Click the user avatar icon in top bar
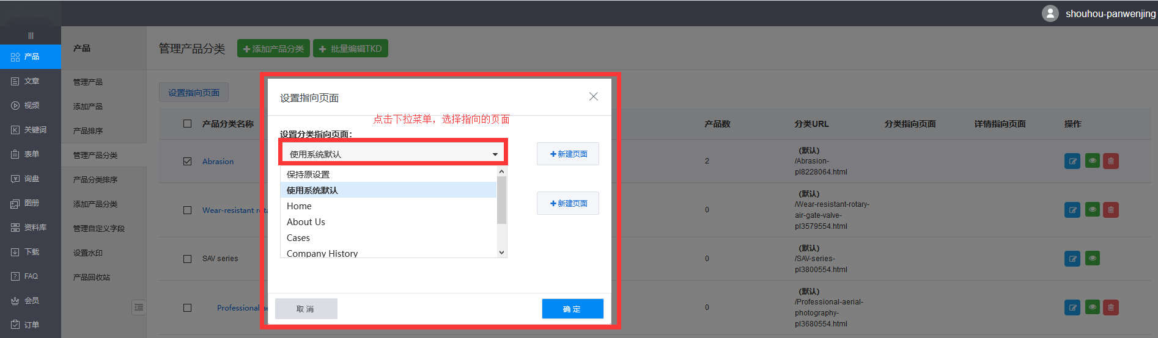The image size is (1158, 338). tap(1050, 13)
